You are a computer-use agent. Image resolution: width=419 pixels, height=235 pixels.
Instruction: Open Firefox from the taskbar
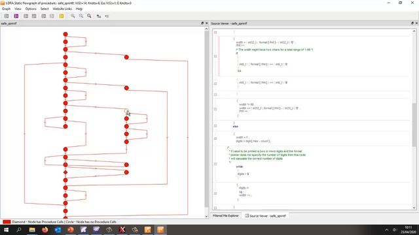click(x=45, y=230)
